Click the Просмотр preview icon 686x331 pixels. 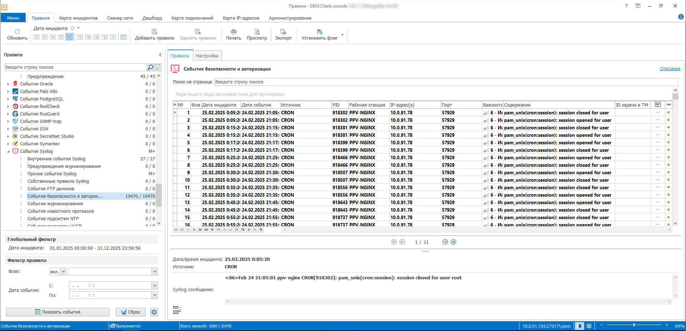click(257, 32)
